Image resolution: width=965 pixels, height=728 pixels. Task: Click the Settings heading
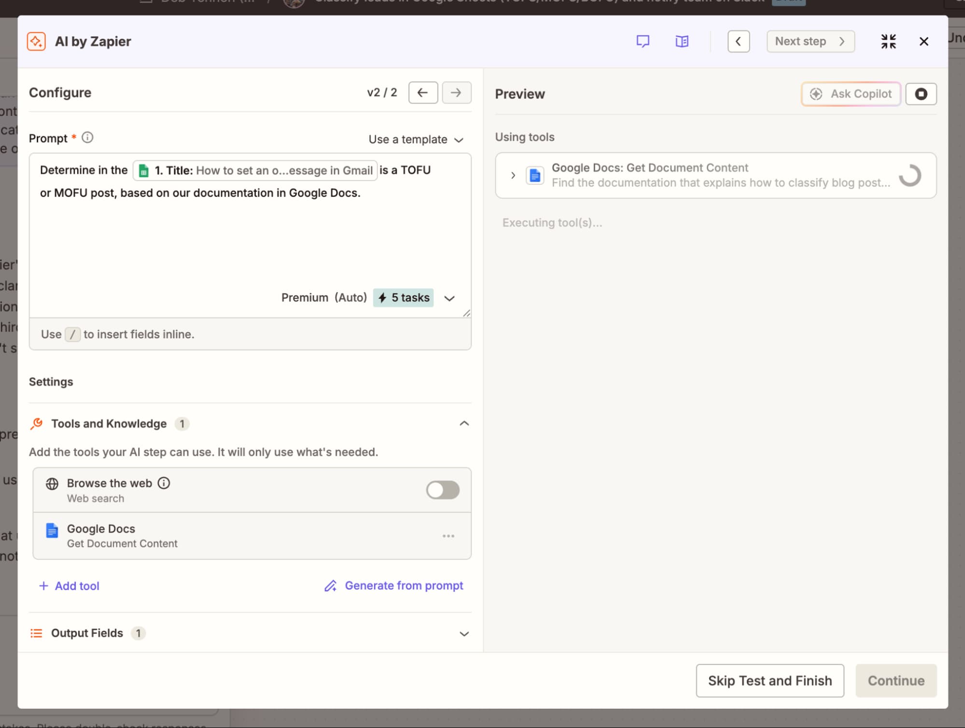click(x=51, y=382)
